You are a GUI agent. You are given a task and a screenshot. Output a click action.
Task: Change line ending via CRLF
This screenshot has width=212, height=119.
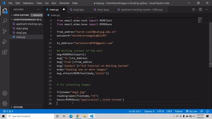[169, 111]
